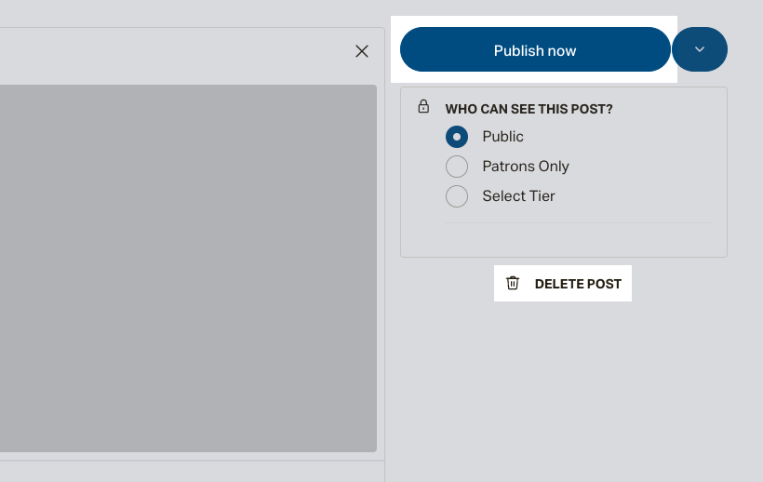Close the post editor with the X
Viewport: 763px width, 482px height.
tap(362, 51)
